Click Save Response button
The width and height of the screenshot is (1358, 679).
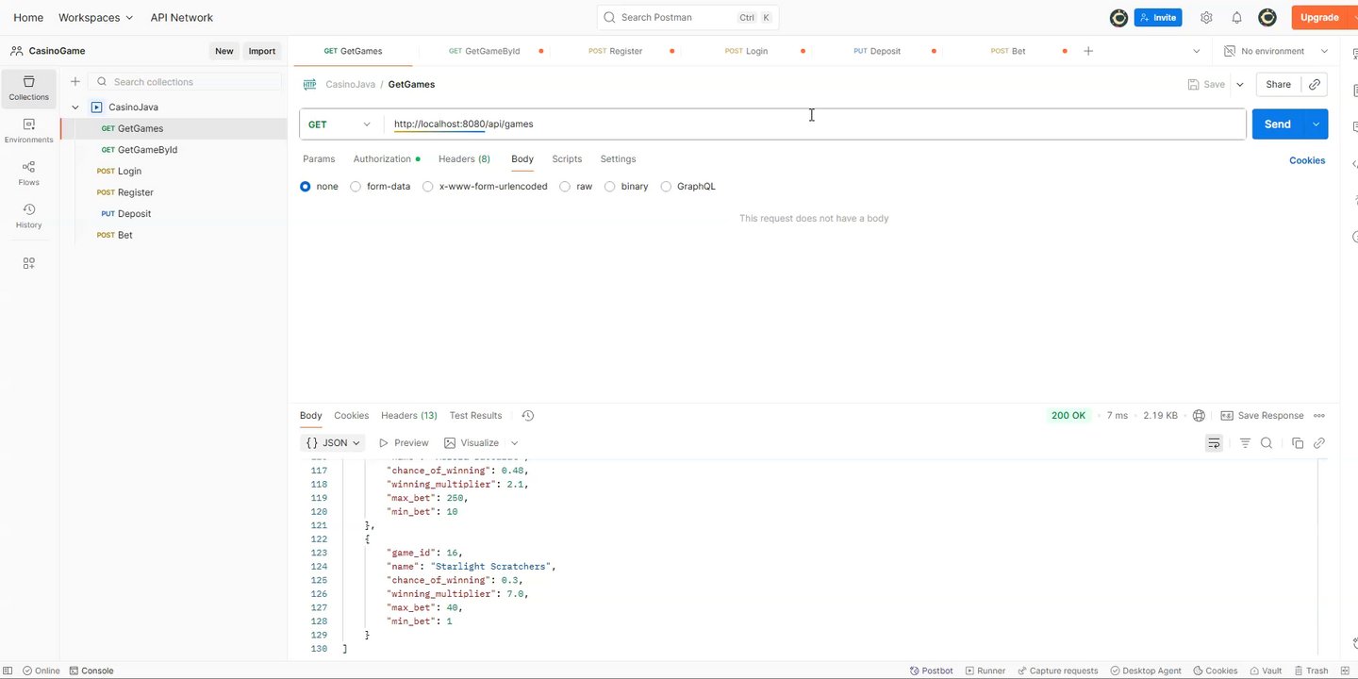pyautogui.click(x=1262, y=416)
